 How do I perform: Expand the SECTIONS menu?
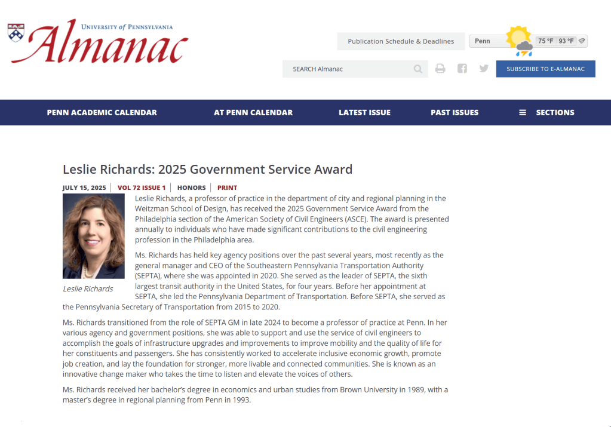click(x=555, y=112)
